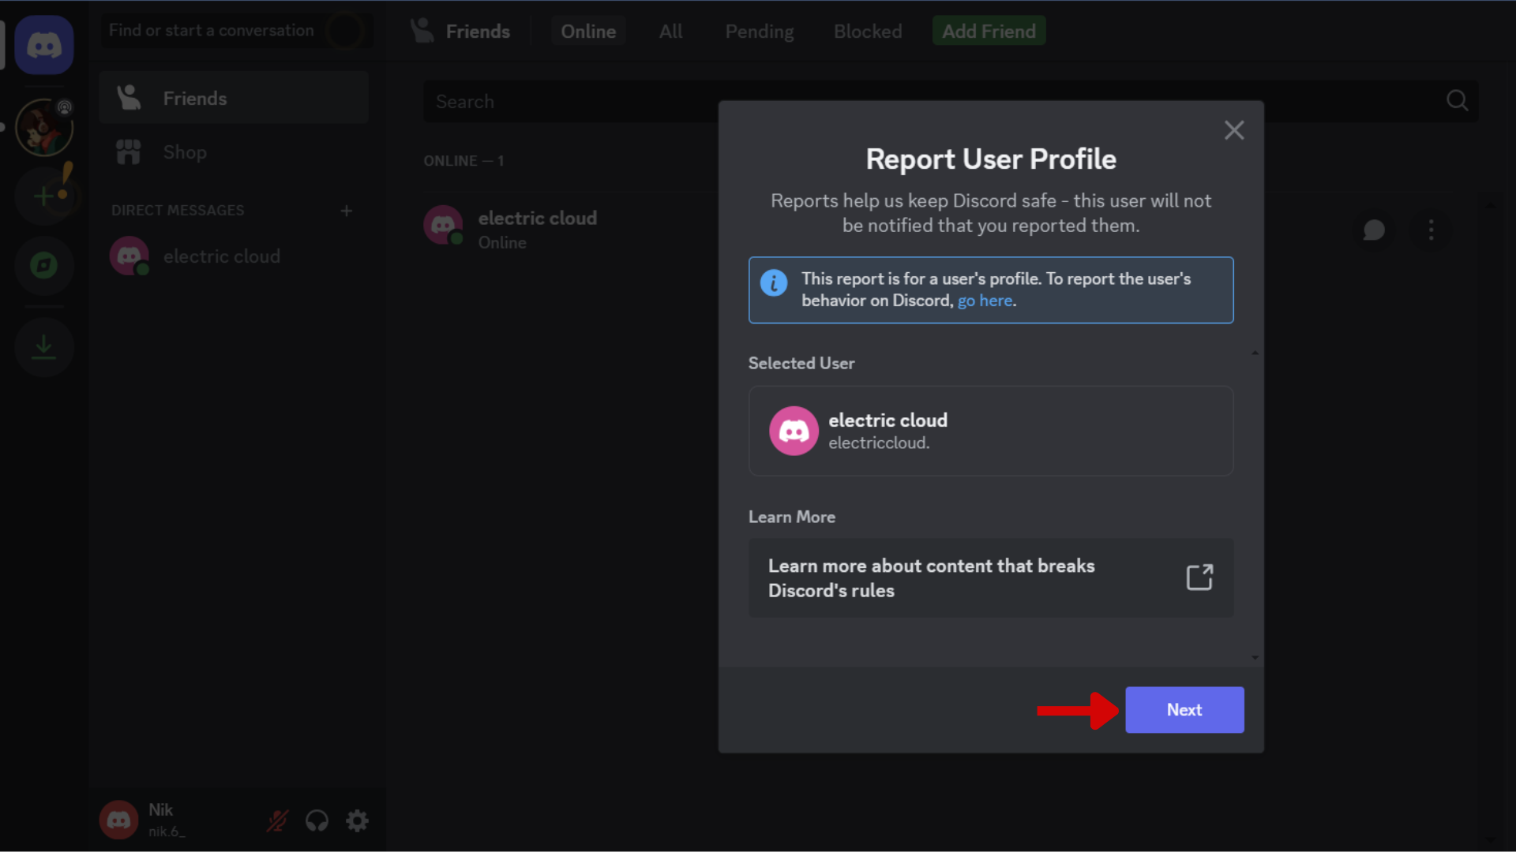This screenshot has height=852, width=1516.
Task: Click the Learn more external link icon
Action: click(1199, 577)
